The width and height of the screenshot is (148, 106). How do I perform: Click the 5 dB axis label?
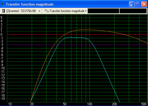pyautogui.click(x=1, y=18)
